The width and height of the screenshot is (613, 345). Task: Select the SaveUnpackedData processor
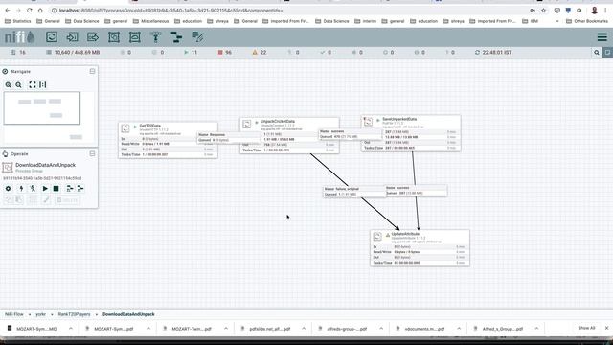(411, 133)
